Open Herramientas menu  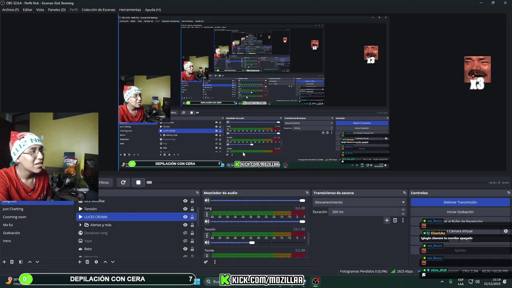(130, 10)
